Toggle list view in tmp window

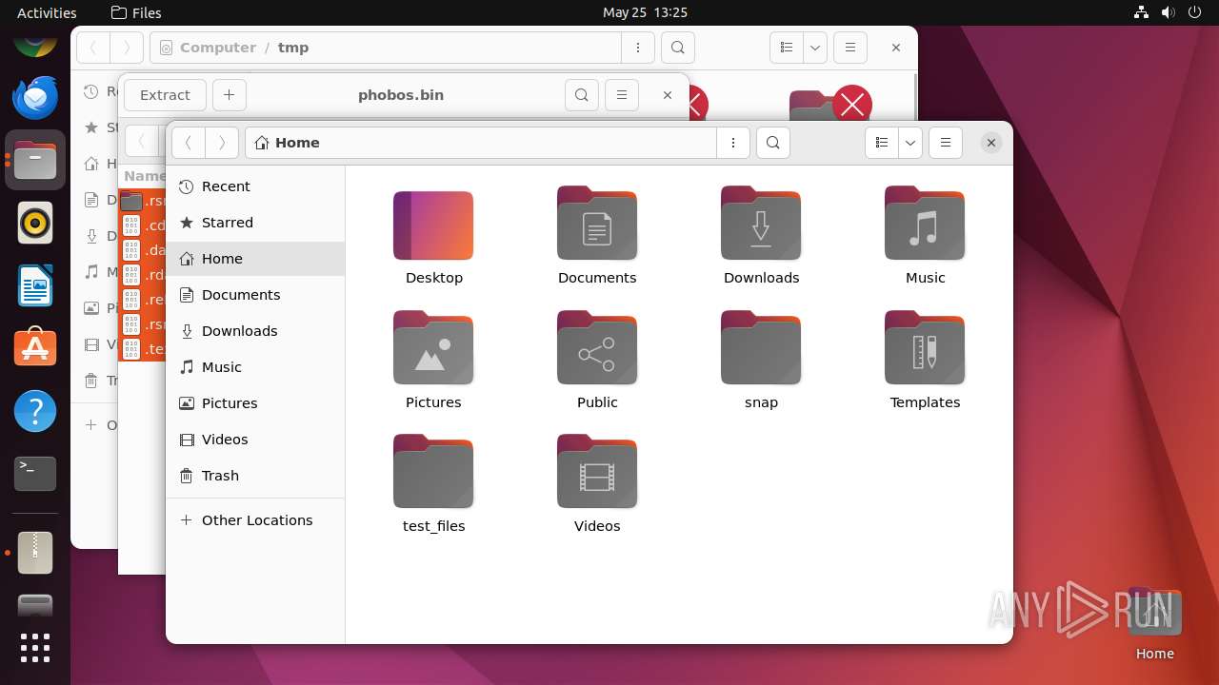786,48
